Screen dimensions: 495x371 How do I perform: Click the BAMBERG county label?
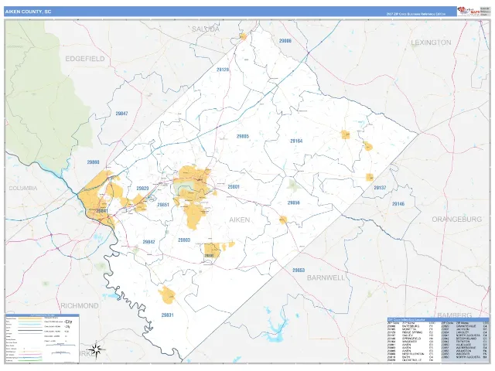click(455, 315)
